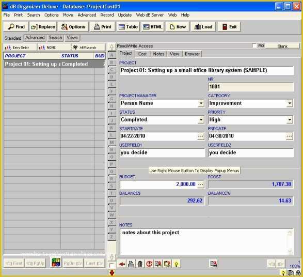303x277 pixels.
Task: Click the trash can delete icon
Action: point(140,264)
